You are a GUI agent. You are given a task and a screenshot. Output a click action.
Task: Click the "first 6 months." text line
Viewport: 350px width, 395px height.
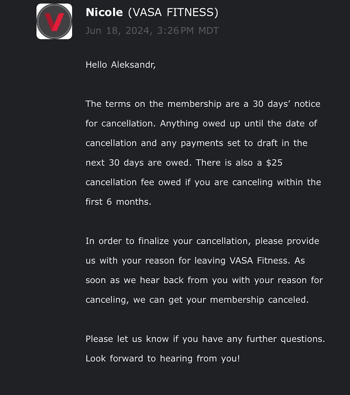pos(118,202)
